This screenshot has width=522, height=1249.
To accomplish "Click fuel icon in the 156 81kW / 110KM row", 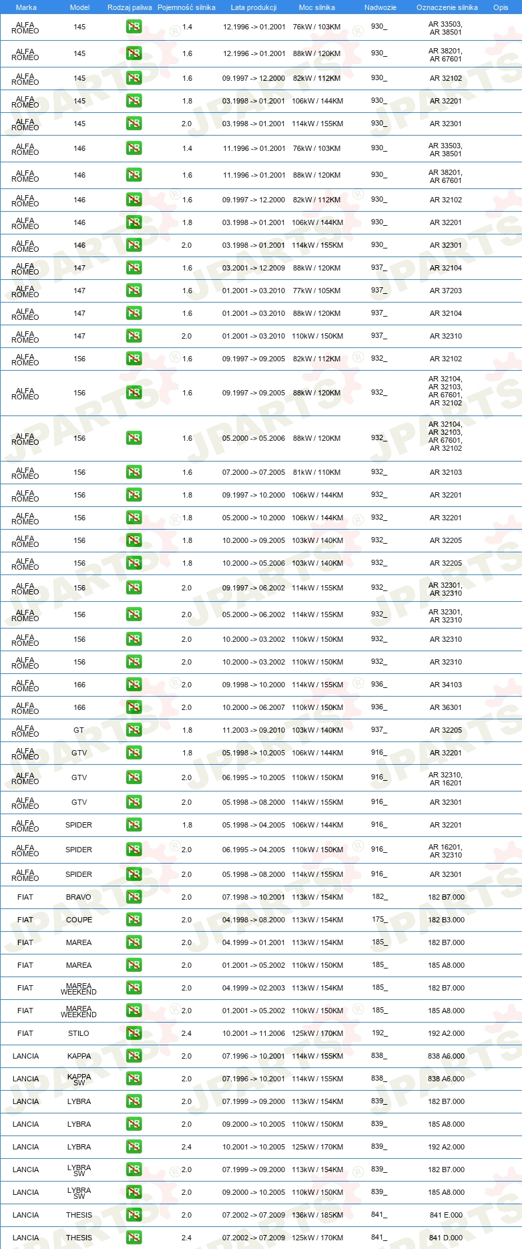I will tap(134, 472).
